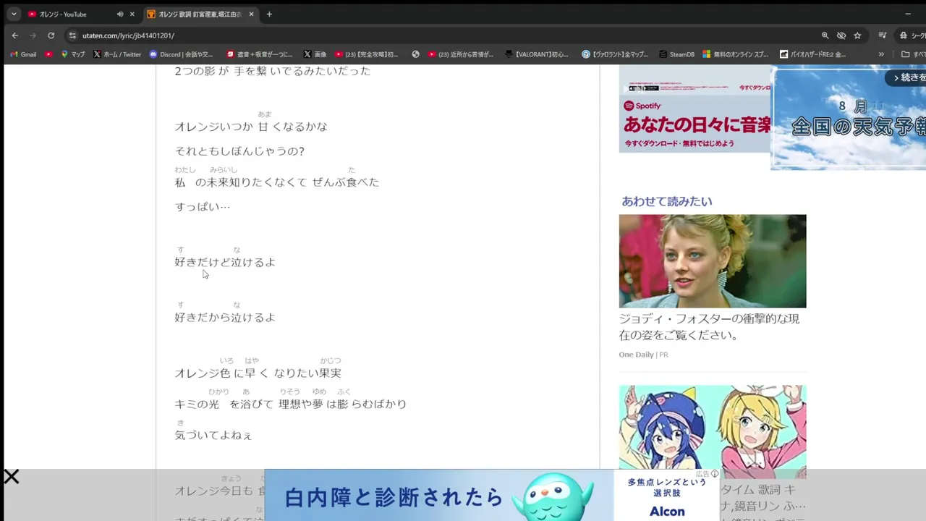Open the SteamDB bookmark

(677, 54)
